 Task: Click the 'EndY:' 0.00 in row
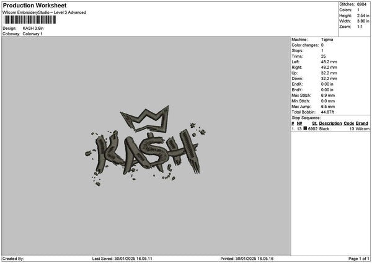pos(312,90)
